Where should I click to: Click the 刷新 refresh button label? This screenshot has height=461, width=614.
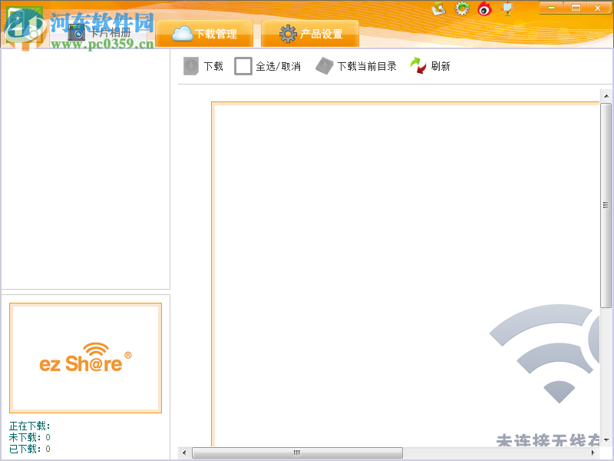(441, 65)
